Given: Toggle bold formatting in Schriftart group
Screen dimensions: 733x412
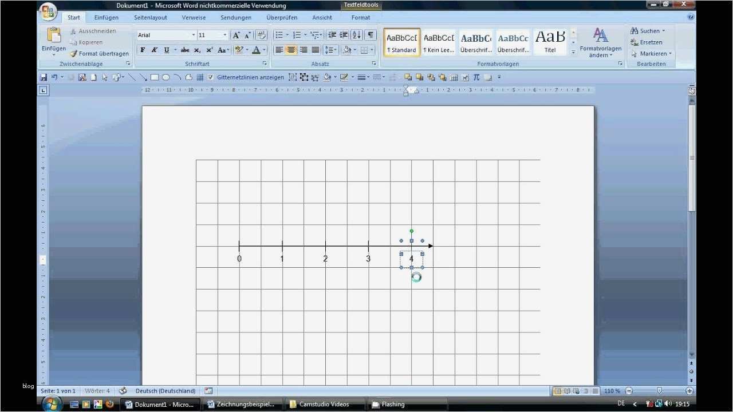Looking at the screenshot, I should [143, 50].
